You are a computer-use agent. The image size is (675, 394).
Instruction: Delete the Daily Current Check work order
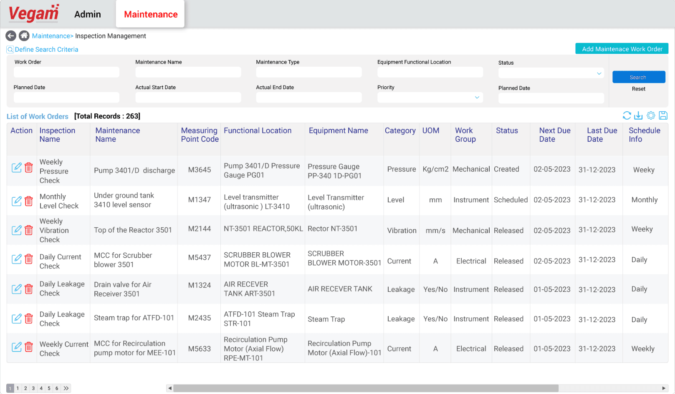[x=28, y=259]
